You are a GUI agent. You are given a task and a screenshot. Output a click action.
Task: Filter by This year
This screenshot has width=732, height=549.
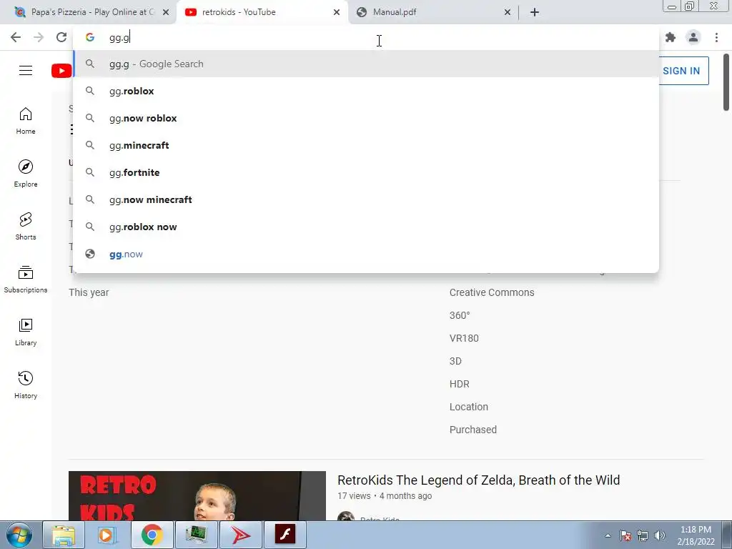pyautogui.click(x=89, y=292)
